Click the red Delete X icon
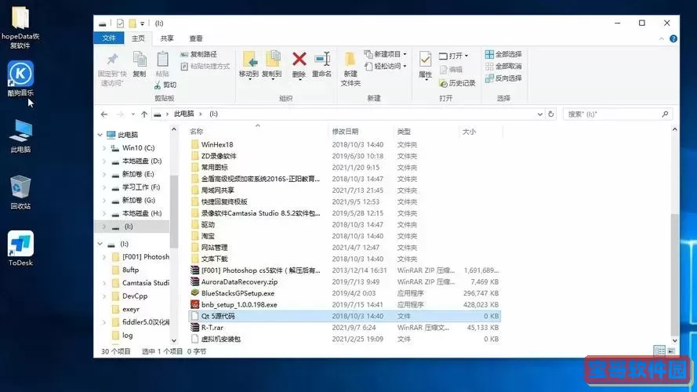The height and width of the screenshot is (392, 697). pos(299,59)
